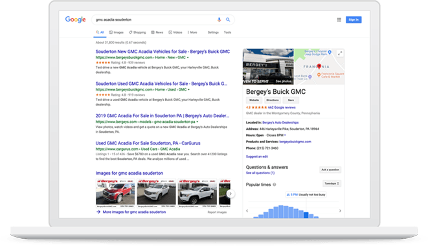
Task: Click the Sign in button
Action: [354, 19]
